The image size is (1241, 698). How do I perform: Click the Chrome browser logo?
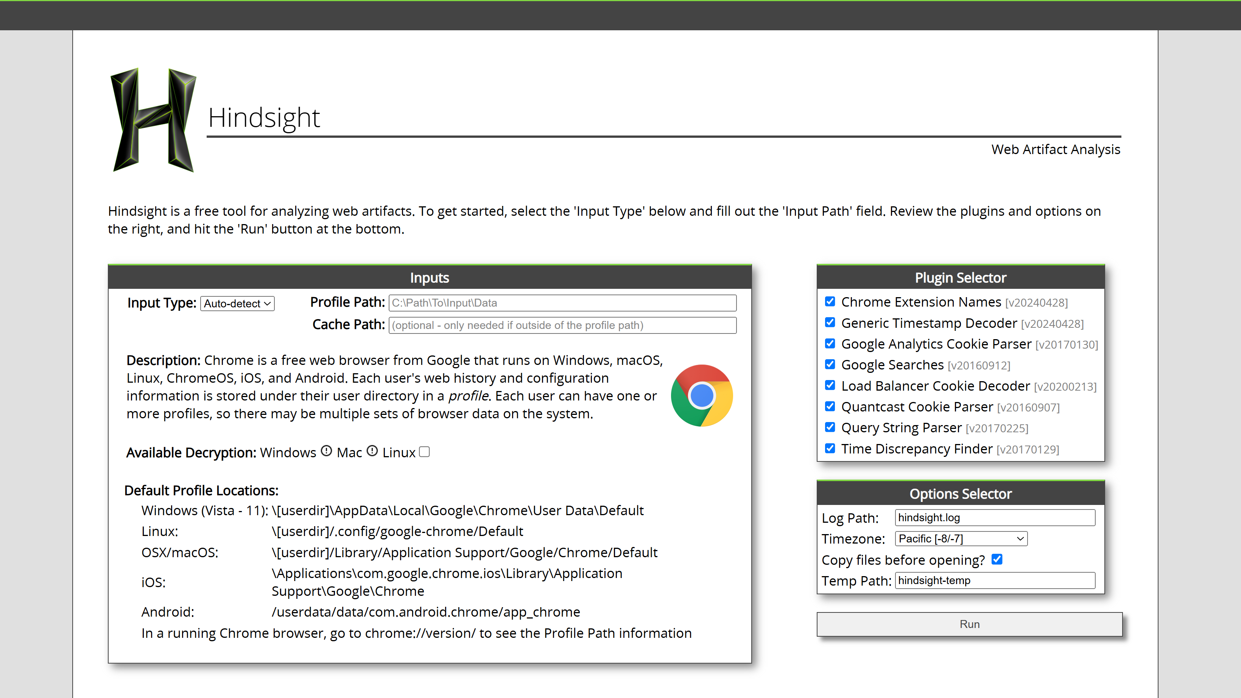click(701, 396)
